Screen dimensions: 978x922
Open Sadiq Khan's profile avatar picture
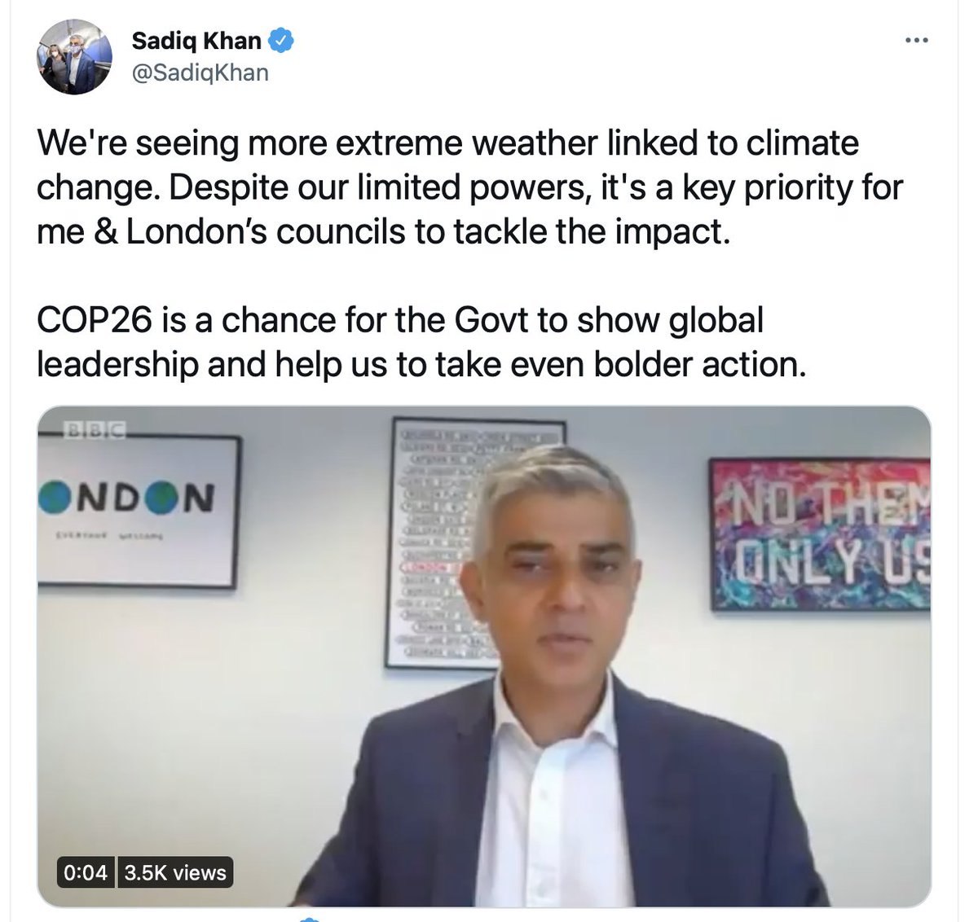point(74,57)
